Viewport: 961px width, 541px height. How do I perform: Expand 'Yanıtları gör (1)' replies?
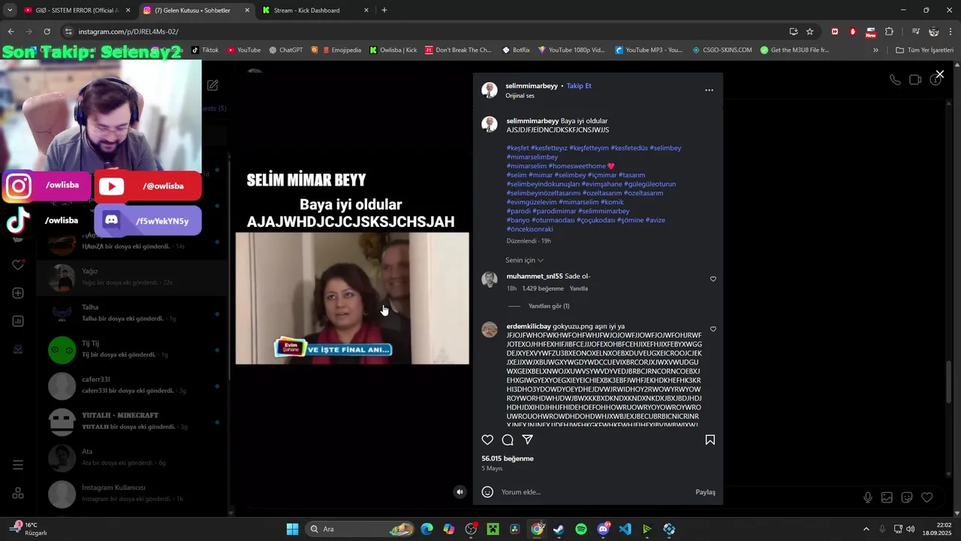tap(549, 306)
